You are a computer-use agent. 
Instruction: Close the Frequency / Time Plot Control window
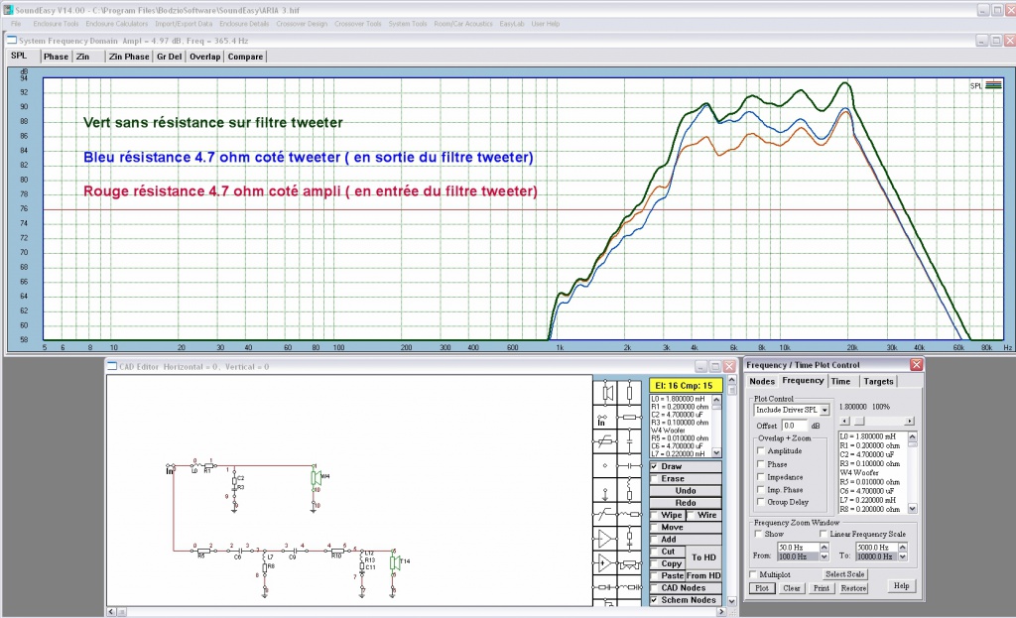pyautogui.click(x=916, y=365)
